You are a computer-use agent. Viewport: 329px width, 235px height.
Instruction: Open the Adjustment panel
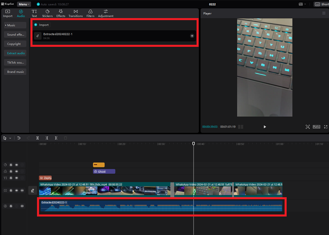click(x=106, y=13)
